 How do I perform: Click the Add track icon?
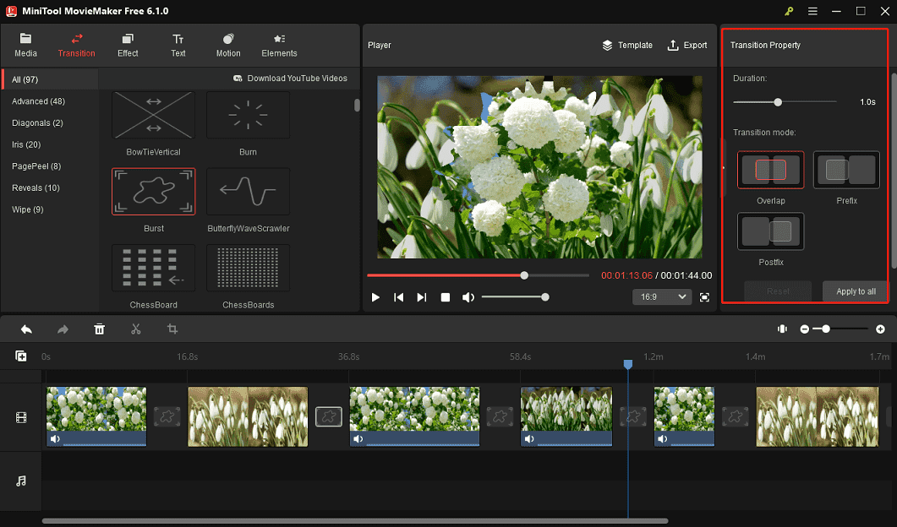tap(21, 356)
